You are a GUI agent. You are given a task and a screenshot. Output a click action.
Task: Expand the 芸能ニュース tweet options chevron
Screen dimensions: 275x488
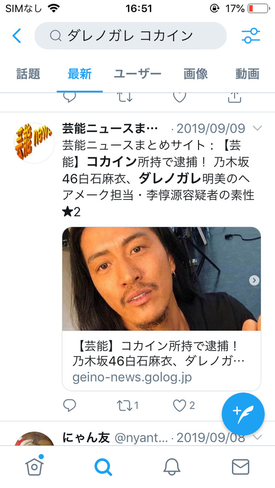[x=258, y=128]
